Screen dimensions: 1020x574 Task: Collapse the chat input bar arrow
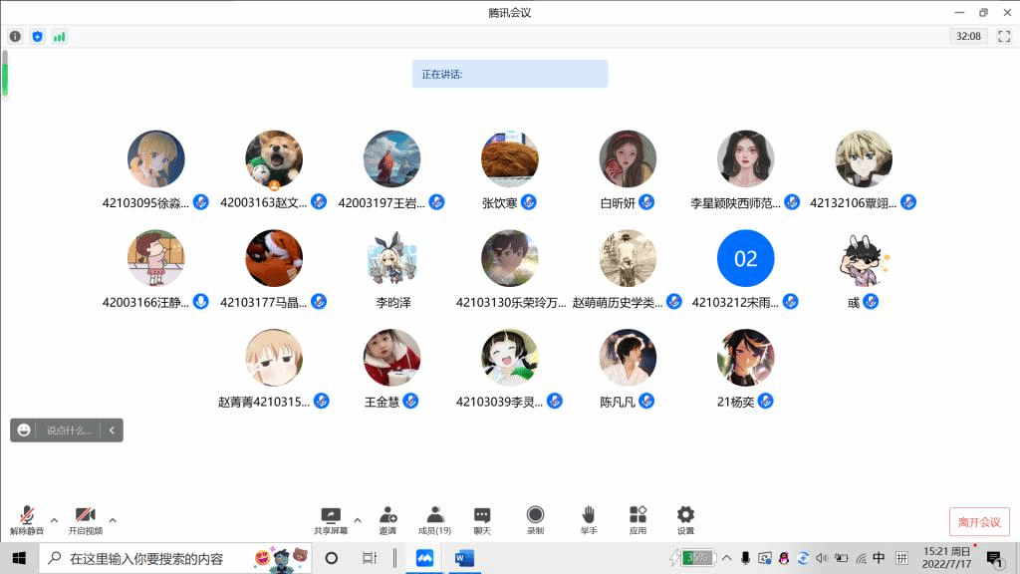tap(113, 430)
